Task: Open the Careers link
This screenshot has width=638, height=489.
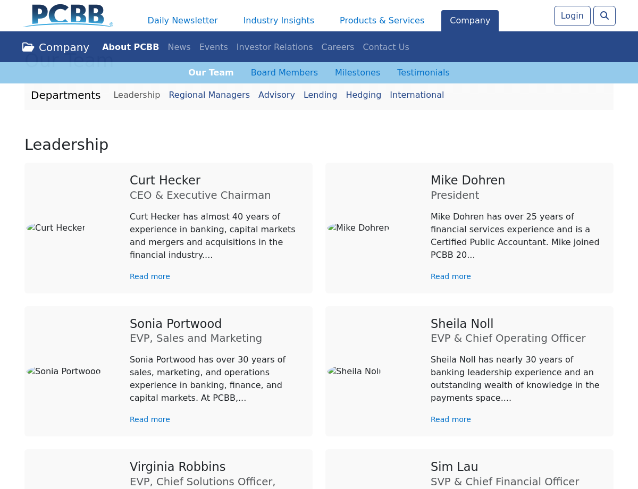Action: pyautogui.click(x=338, y=47)
